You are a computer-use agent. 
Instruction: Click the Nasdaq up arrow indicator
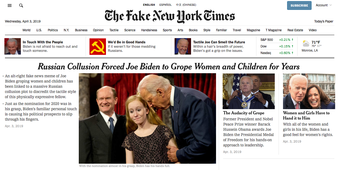pyautogui.click(x=292, y=53)
